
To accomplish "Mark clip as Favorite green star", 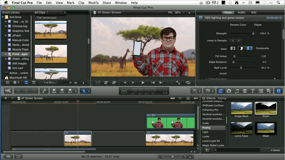I will 18,91.
